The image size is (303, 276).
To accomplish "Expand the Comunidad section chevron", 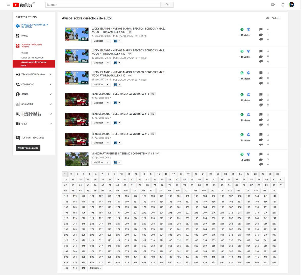I will pyautogui.click(x=51, y=84).
